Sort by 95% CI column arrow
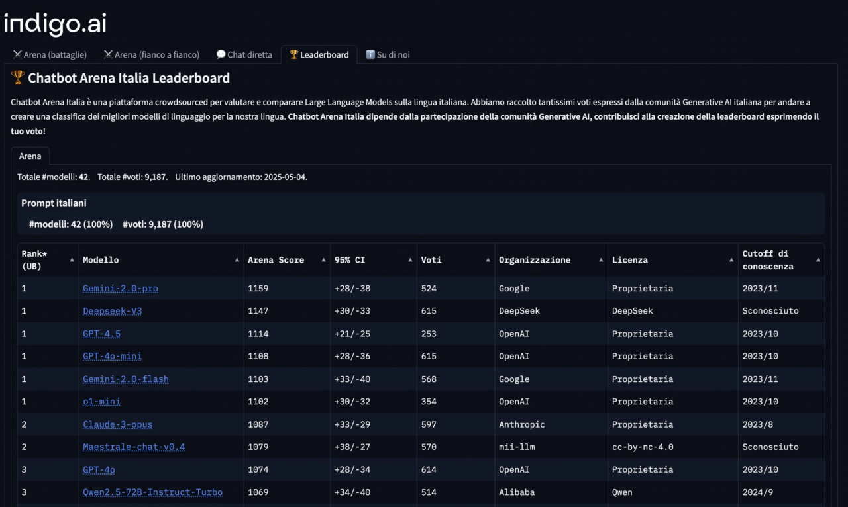The height and width of the screenshot is (507, 848). (410, 260)
